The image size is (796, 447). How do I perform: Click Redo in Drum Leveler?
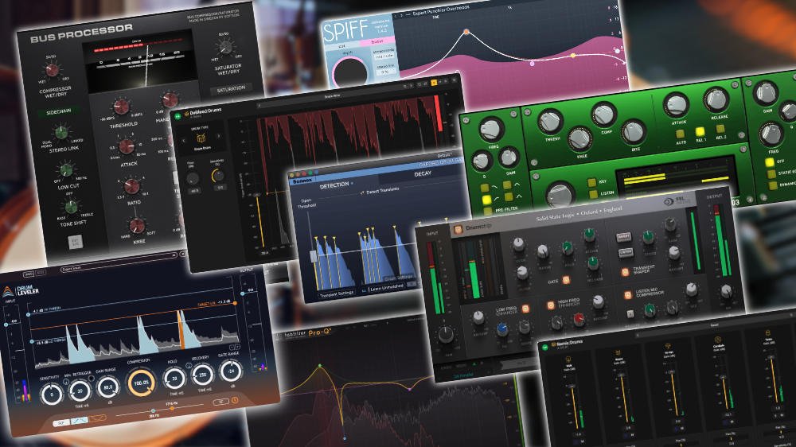pyautogui.click(x=41, y=273)
